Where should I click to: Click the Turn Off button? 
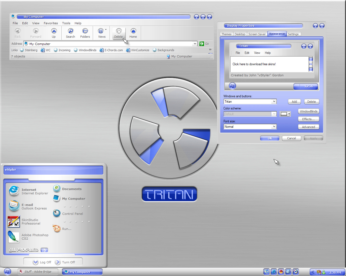[65, 262]
